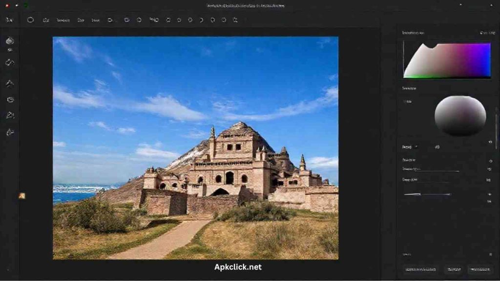Choose the third left sidebar tool icon
500x281 pixels.
point(10,83)
